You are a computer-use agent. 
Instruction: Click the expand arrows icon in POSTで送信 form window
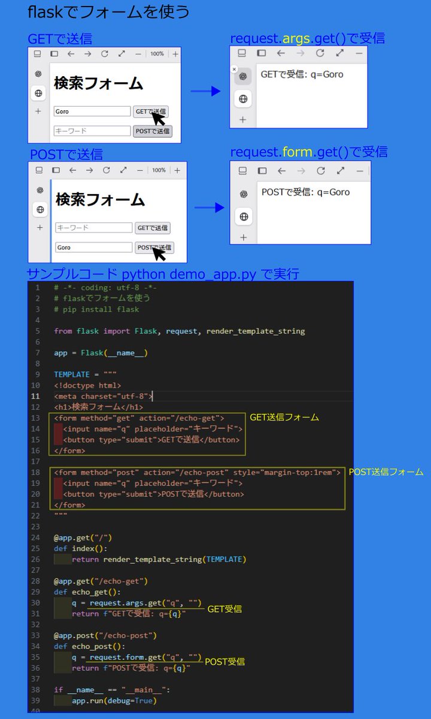123,170
